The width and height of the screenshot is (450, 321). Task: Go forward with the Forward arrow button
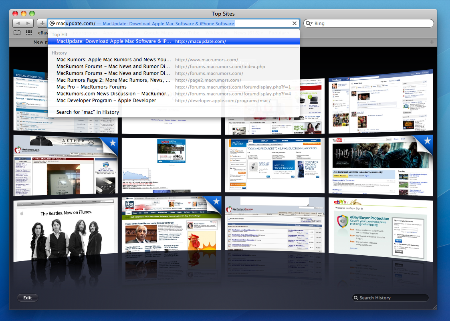click(28, 23)
